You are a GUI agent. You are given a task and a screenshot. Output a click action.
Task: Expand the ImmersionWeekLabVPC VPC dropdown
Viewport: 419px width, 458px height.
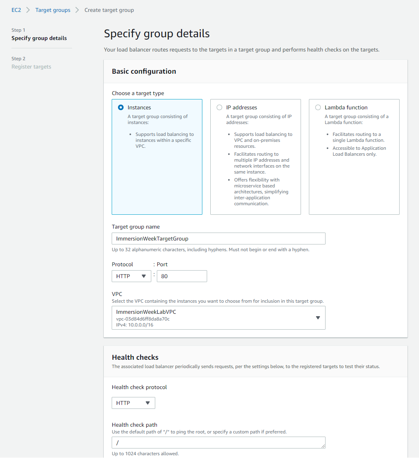218,318
